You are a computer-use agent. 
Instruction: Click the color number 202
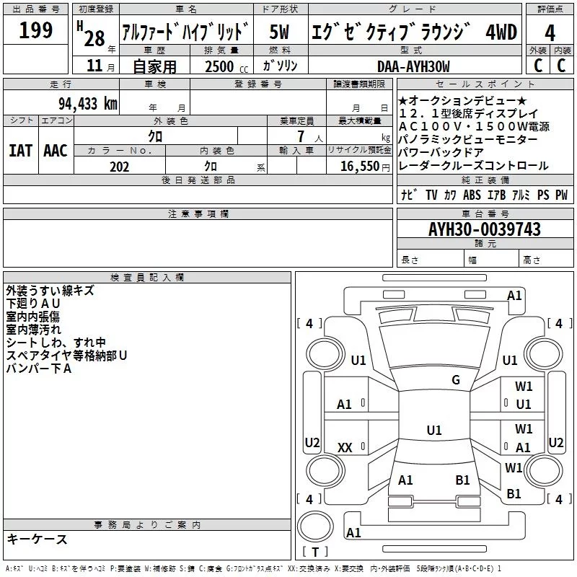(x=120, y=166)
